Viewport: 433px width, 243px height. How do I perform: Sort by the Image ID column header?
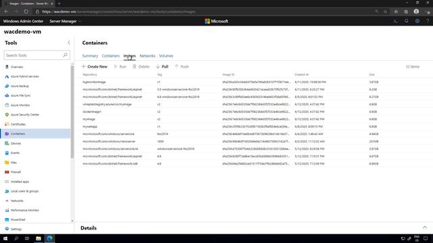click(x=229, y=75)
